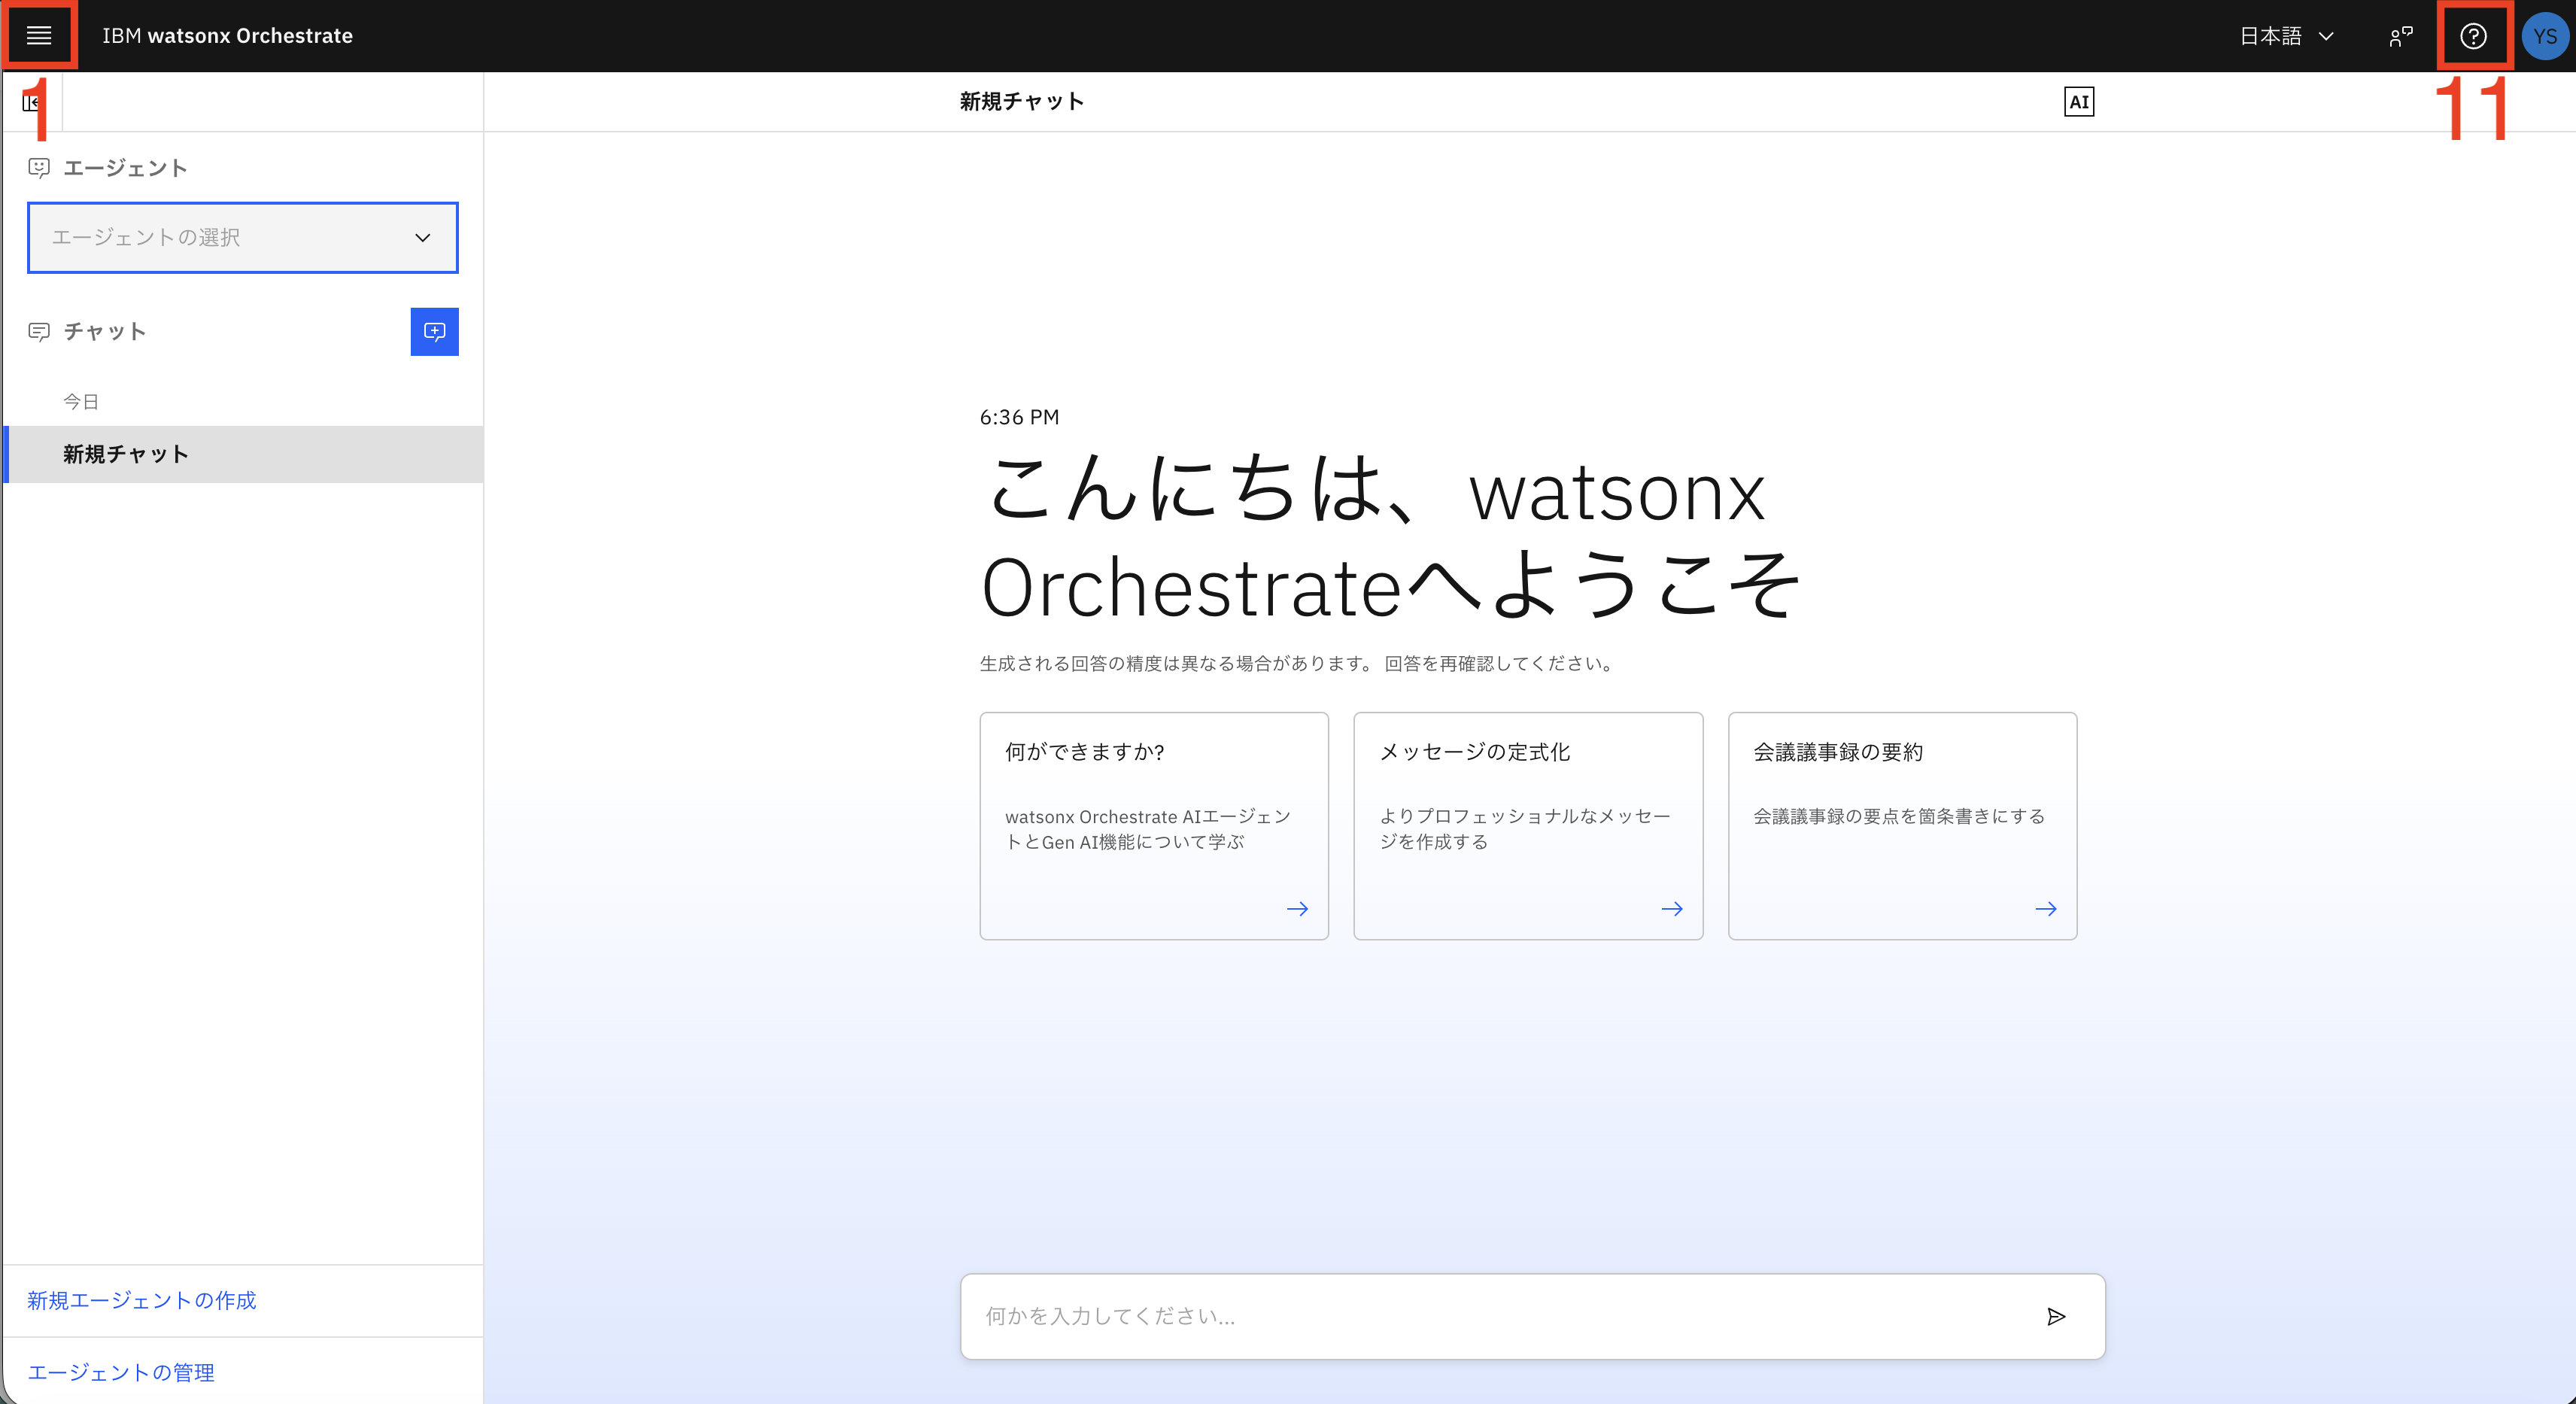Collapse the left side panel
Screen dimensions: 2576x1404
(x=31, y=102)
